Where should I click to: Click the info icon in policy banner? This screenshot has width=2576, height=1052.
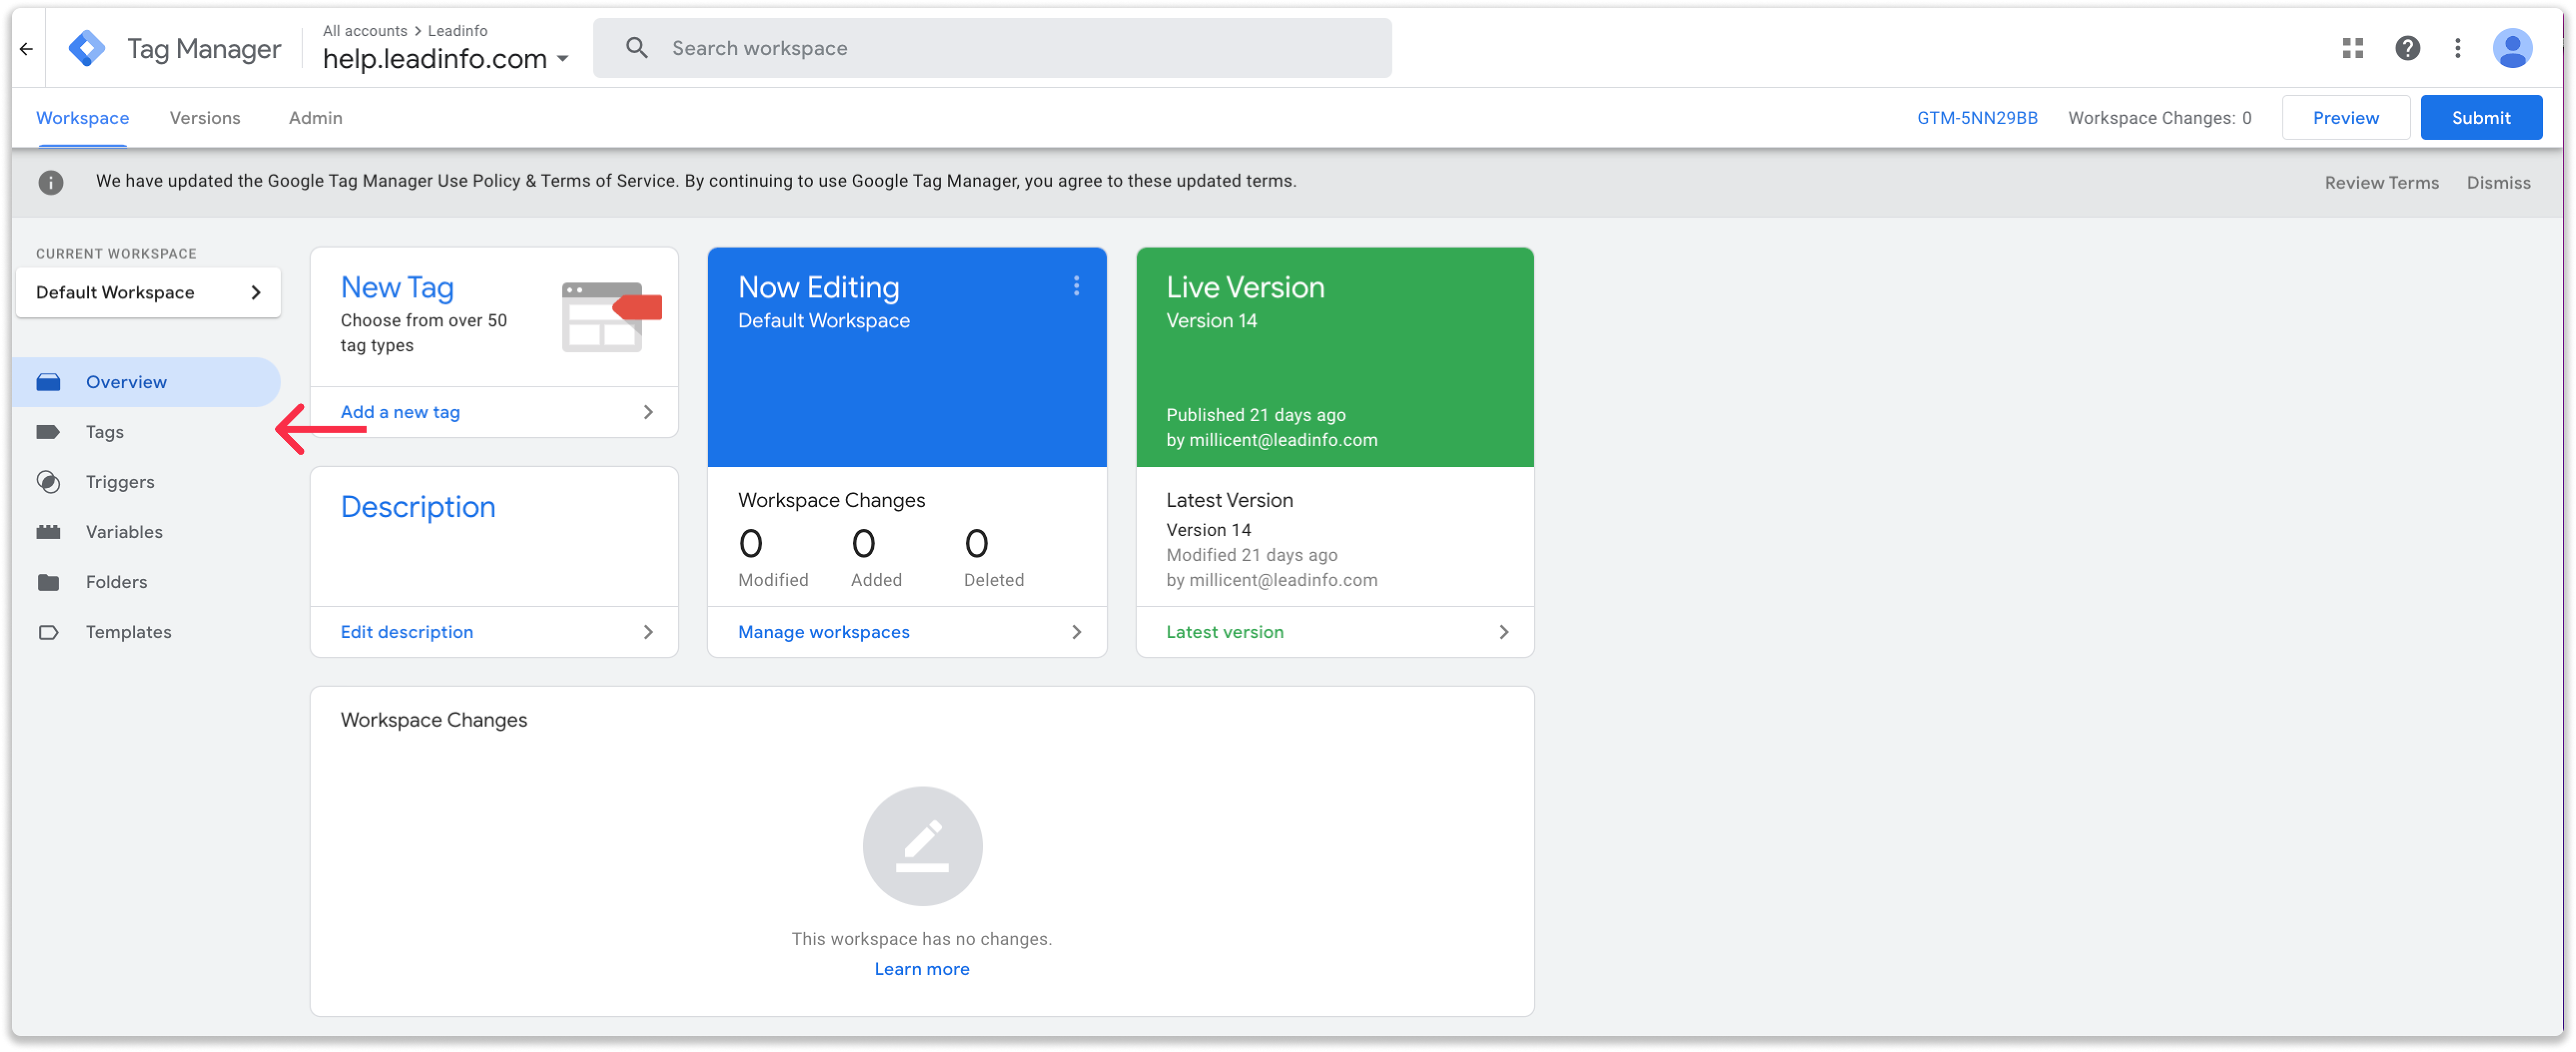(51, 182)
